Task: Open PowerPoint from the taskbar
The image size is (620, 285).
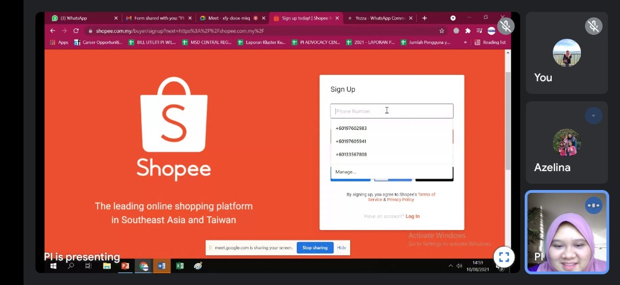Action: point(125,266)
